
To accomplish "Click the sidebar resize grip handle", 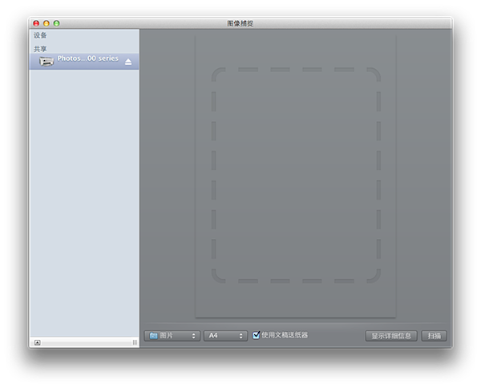I will [x=135, y=342].
